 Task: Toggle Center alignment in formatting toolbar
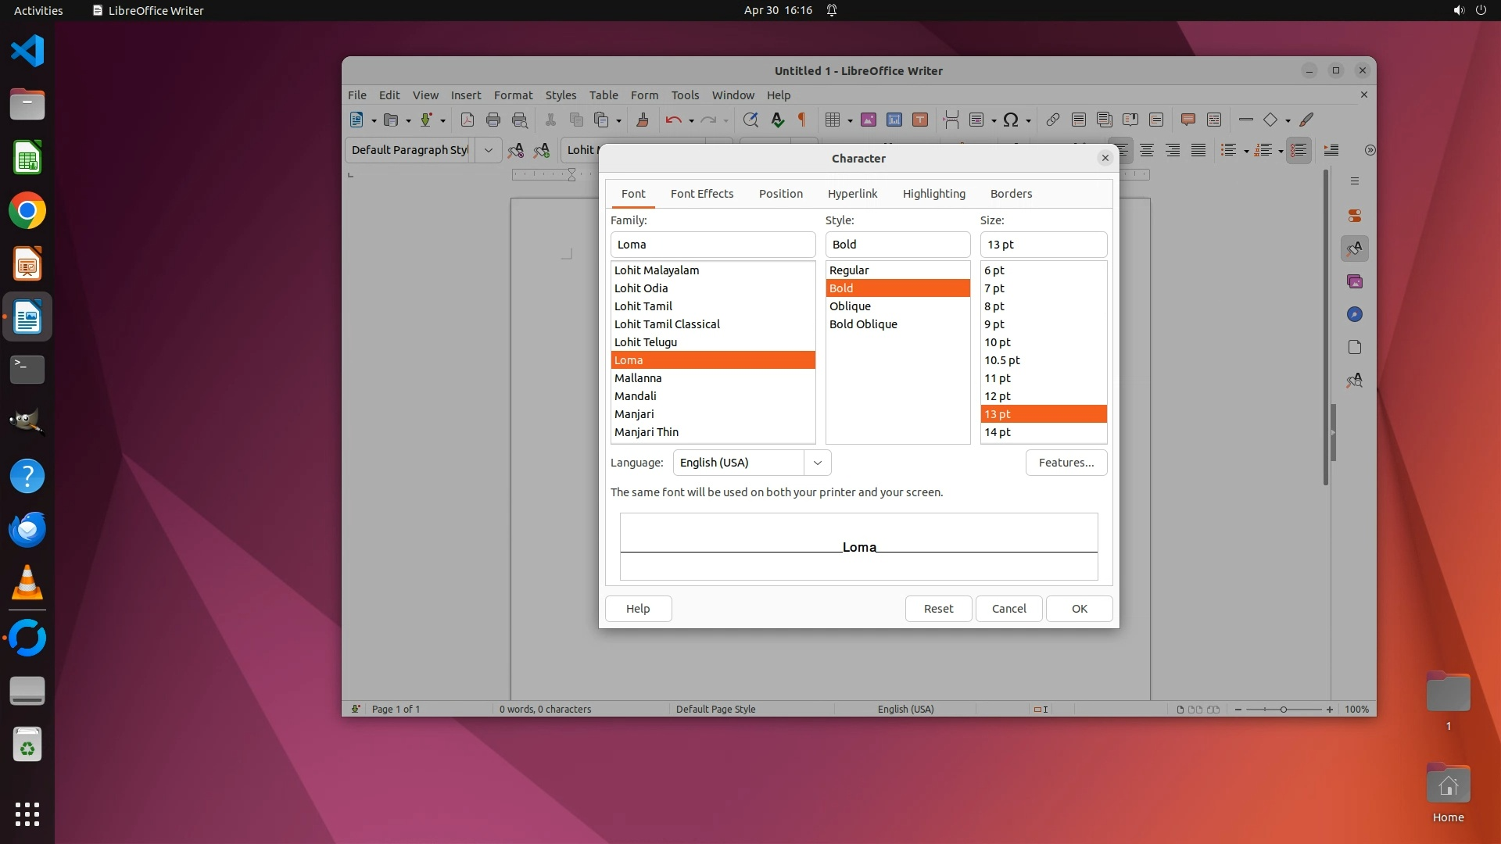click(1147, 150)
